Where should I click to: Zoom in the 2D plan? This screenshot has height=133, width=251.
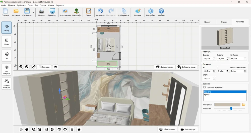[27, 67]
